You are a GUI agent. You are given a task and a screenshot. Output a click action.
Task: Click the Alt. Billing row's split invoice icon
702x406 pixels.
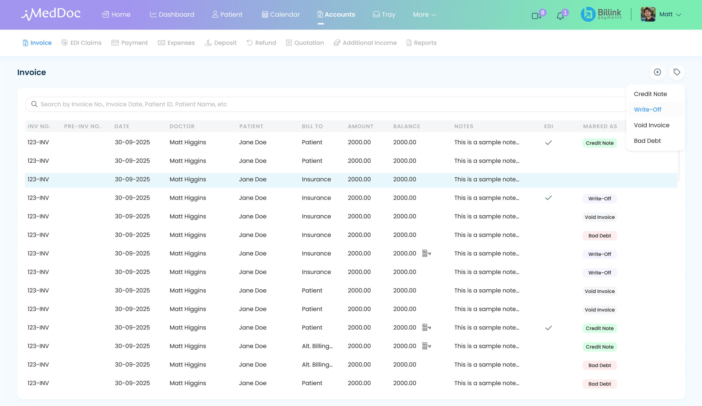tap(426, 346)
